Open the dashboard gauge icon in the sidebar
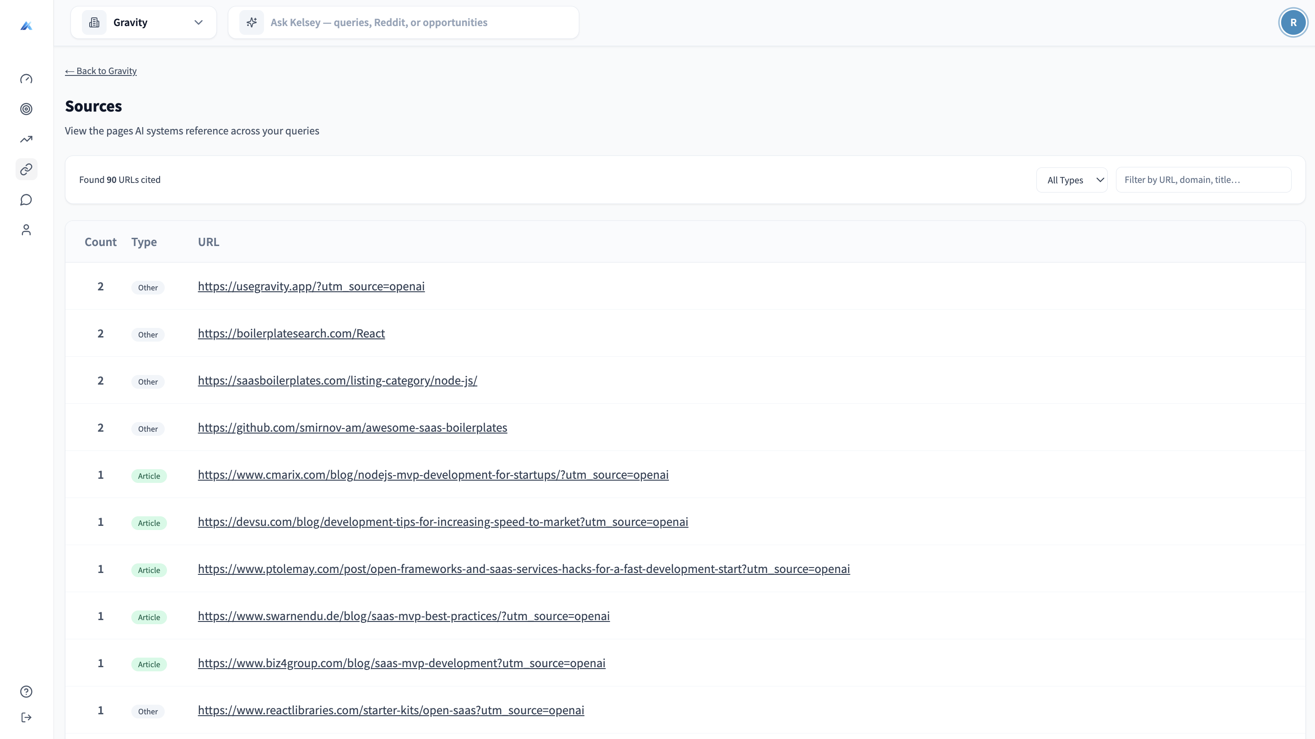This screenshot has width=1315, height=739. coord(27,79)
